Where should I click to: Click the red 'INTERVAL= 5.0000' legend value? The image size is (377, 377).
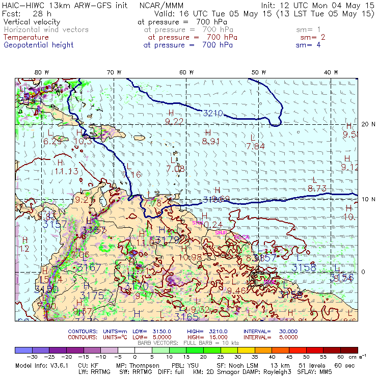click(x=271, y=337)
